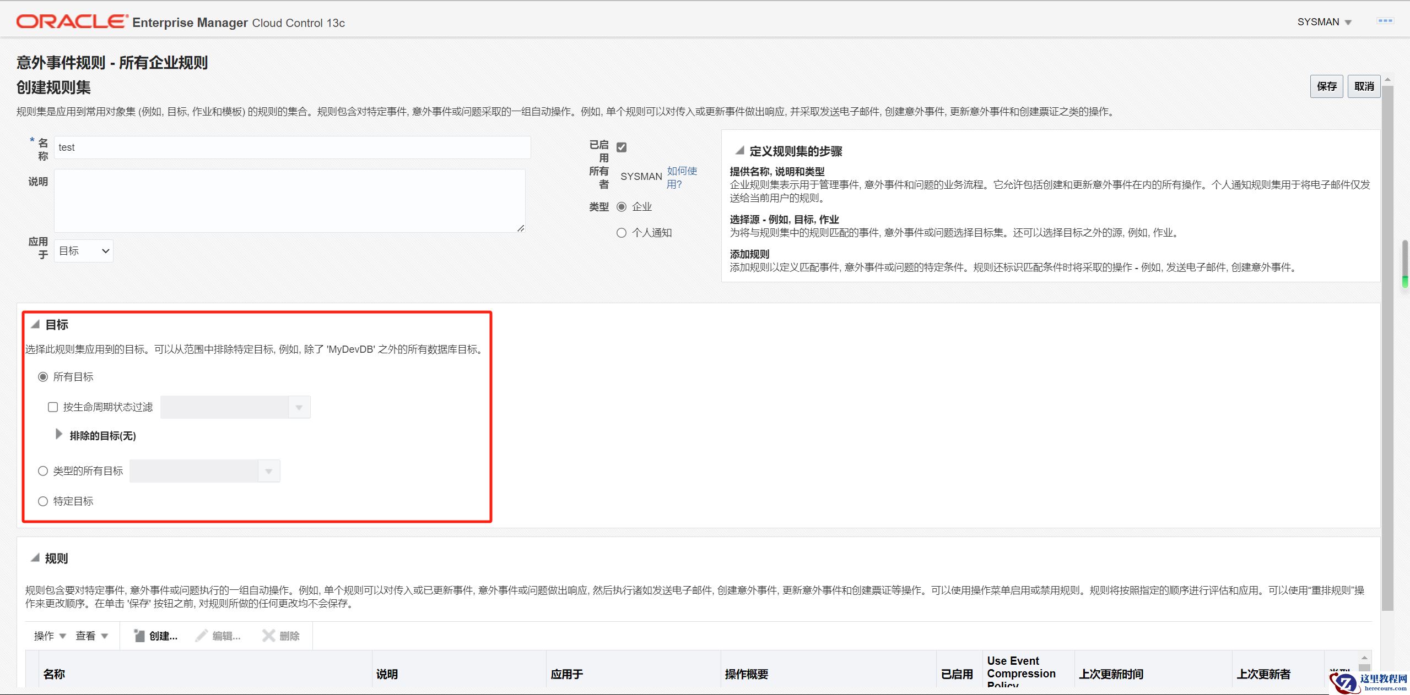Open the 应用于 目标 dropdown
The height and width of the screenshot is (695, 1410).
point(84,251)
